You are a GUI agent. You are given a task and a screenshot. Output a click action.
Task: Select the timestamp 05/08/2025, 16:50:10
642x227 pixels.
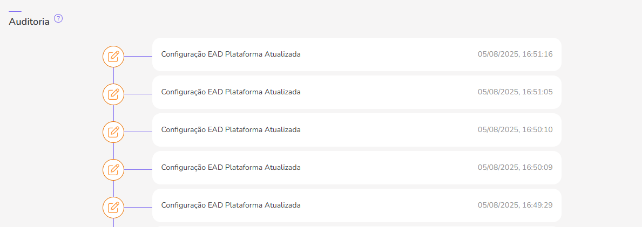(515, 129)
